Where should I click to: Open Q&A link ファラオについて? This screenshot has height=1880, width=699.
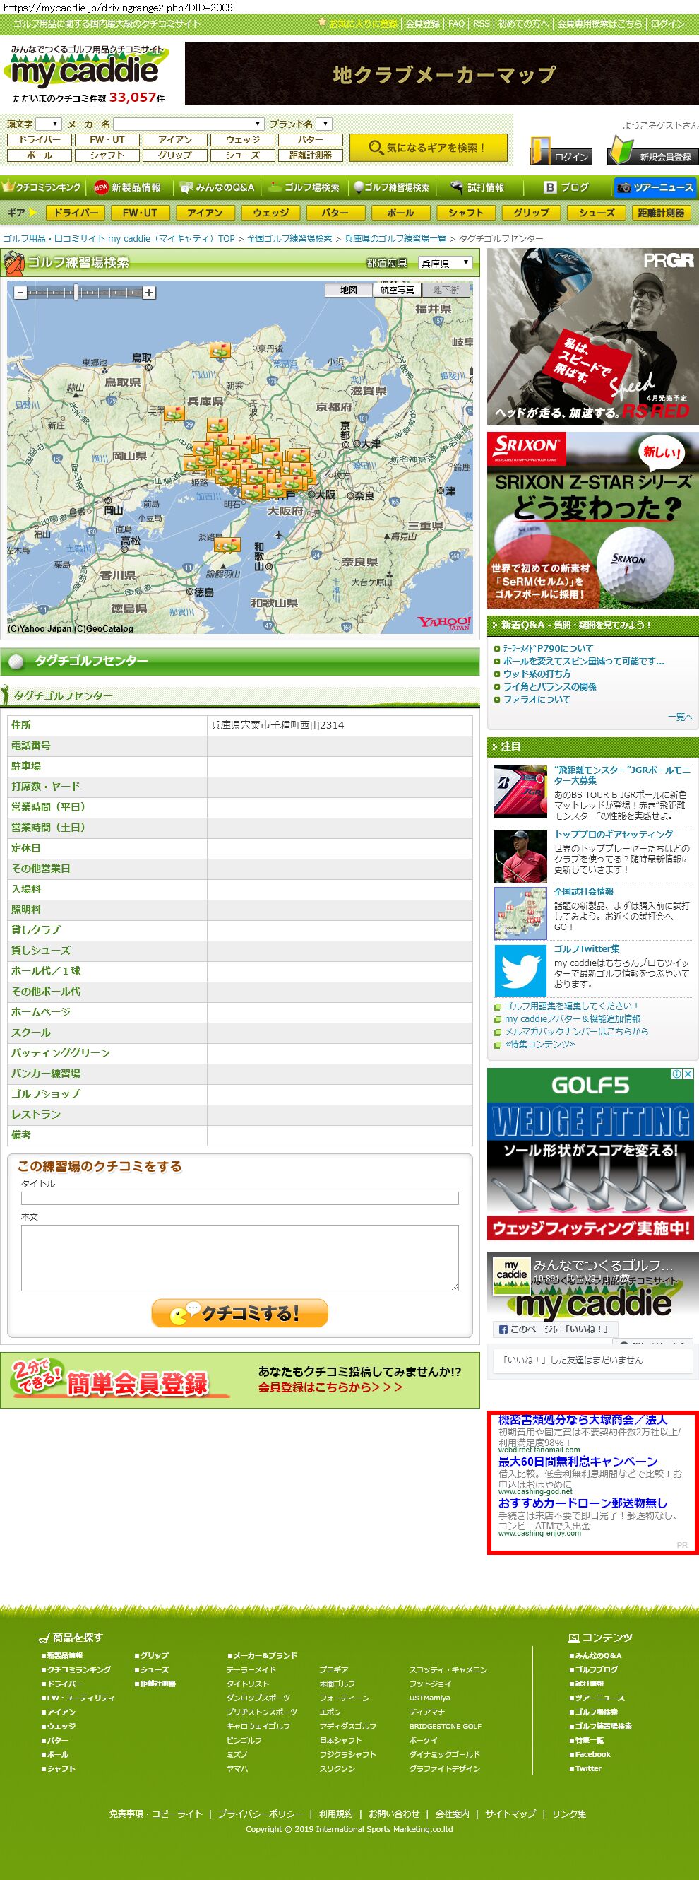pyautogui.click(x=537, y=700)
